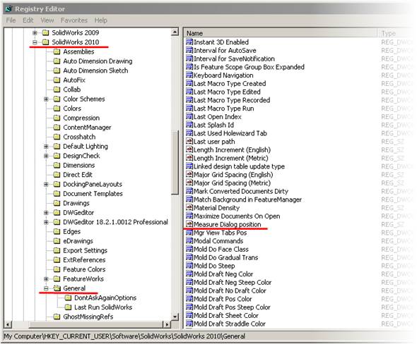
Task: Open the Edit menu
Action: (x=28, y=20)
